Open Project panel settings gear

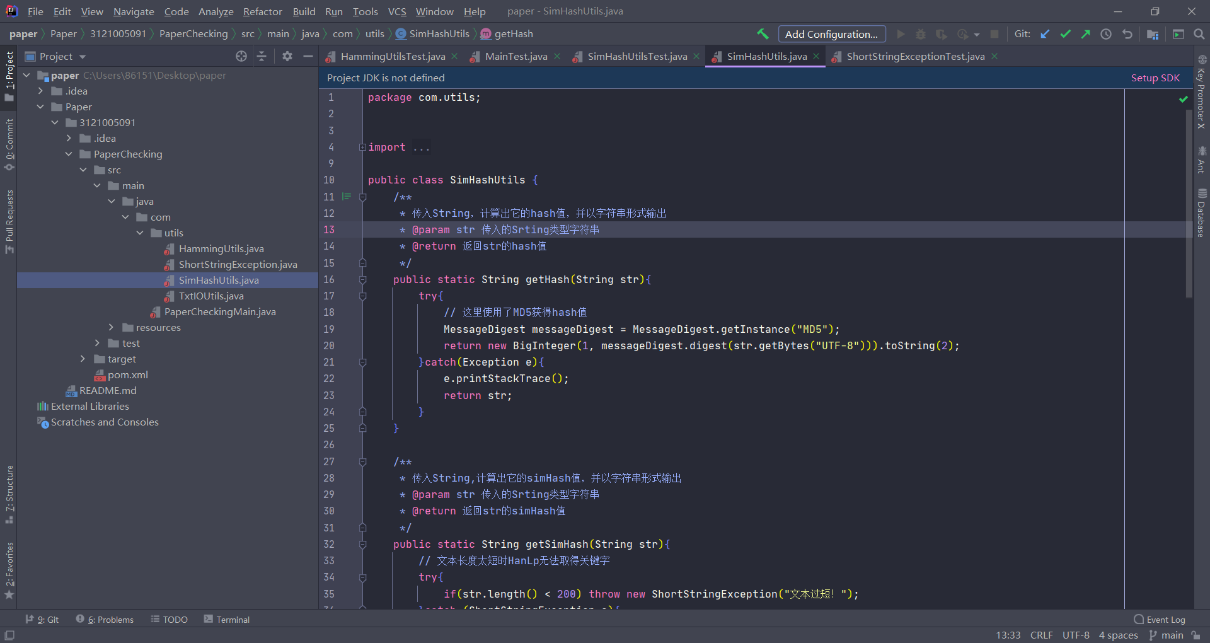(x=287, y=56)
